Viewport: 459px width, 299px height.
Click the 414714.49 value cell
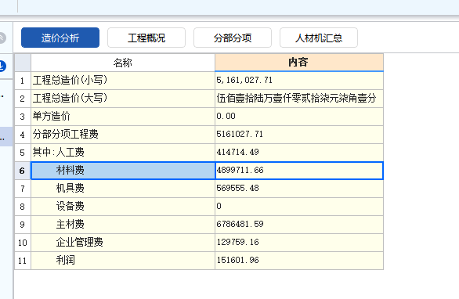point(299,153)
